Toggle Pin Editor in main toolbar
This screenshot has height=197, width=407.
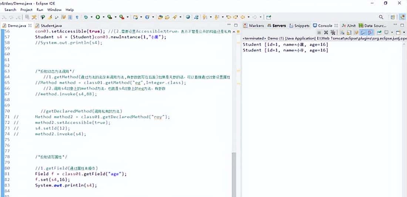[268, 17]
